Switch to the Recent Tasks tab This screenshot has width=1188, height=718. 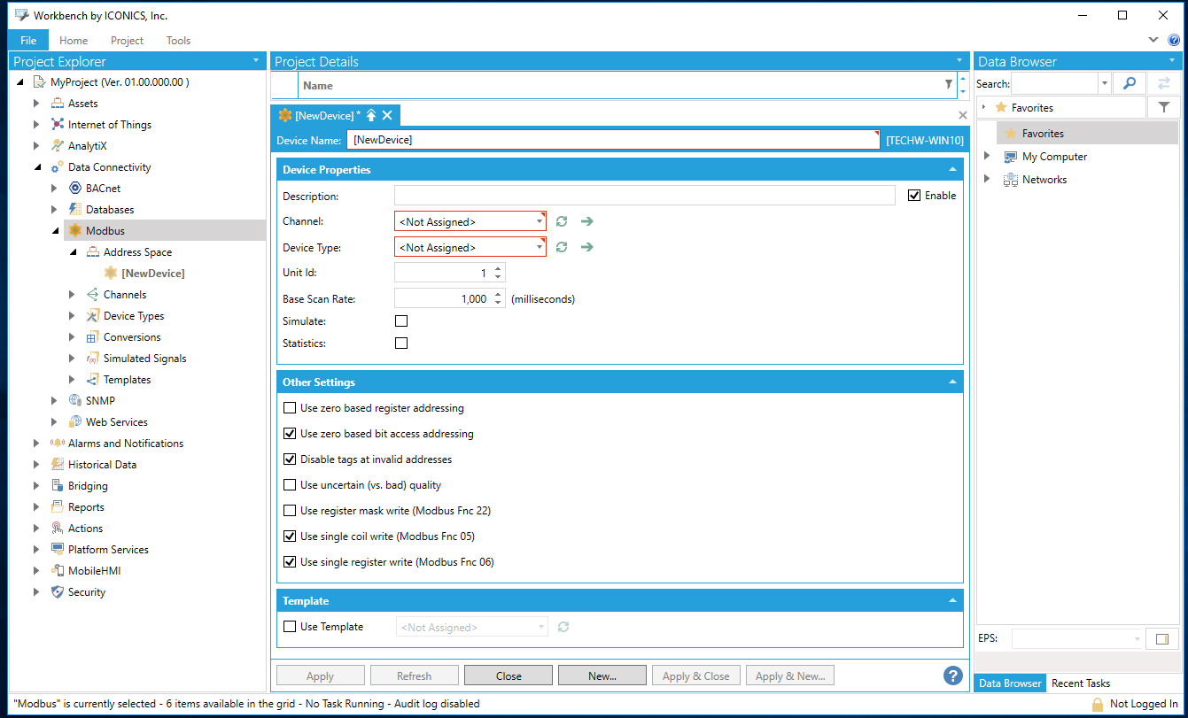(1080, 683)
